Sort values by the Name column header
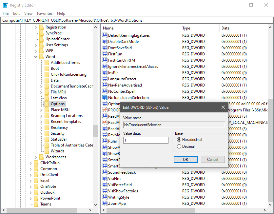 click(141, 28)
